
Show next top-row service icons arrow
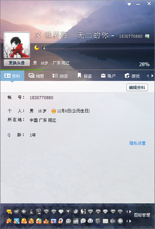coord(130,211)
